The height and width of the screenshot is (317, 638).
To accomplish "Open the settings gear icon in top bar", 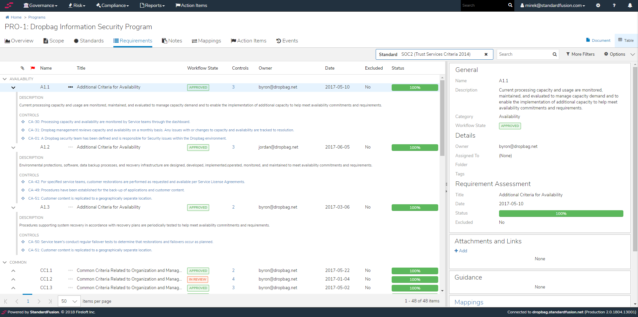I will pos(598,5).
